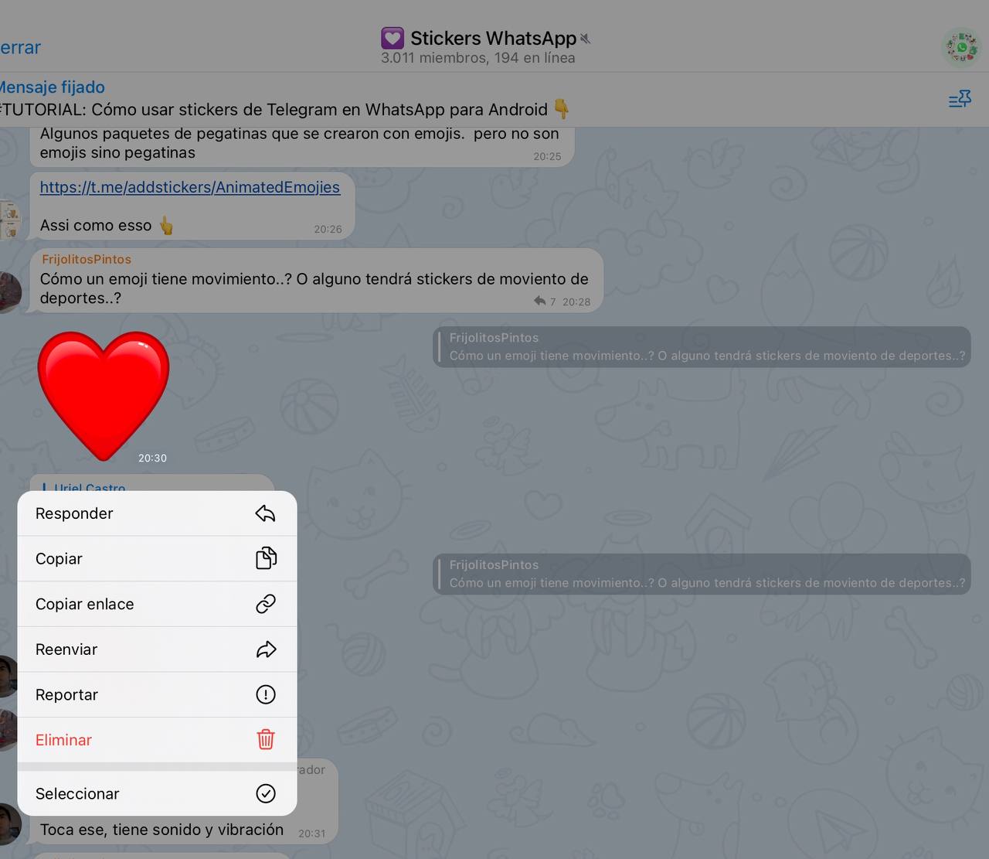Open the pinned messages list icon
The image size is (989, 859).
tap(960, 99)
